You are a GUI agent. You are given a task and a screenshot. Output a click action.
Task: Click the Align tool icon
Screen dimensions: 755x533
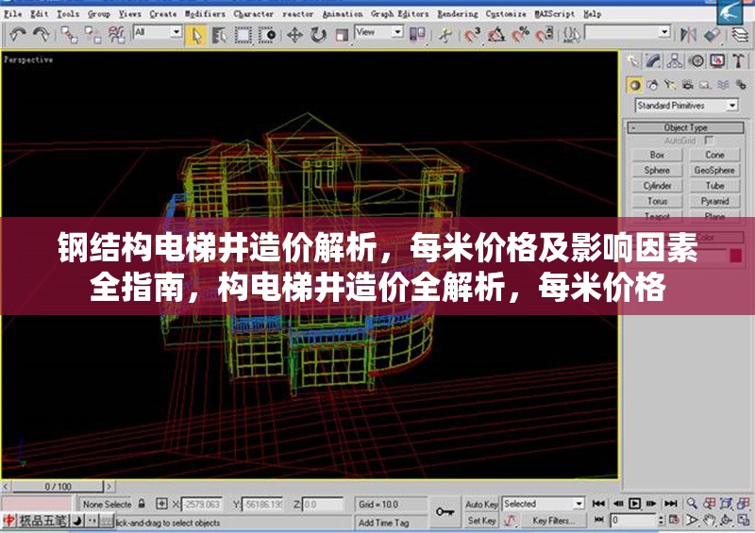coord(712,35)
